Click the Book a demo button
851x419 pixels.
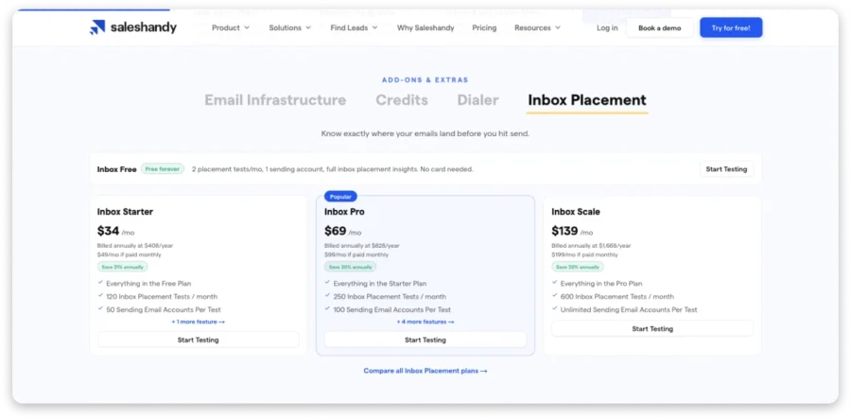[659, 27]
